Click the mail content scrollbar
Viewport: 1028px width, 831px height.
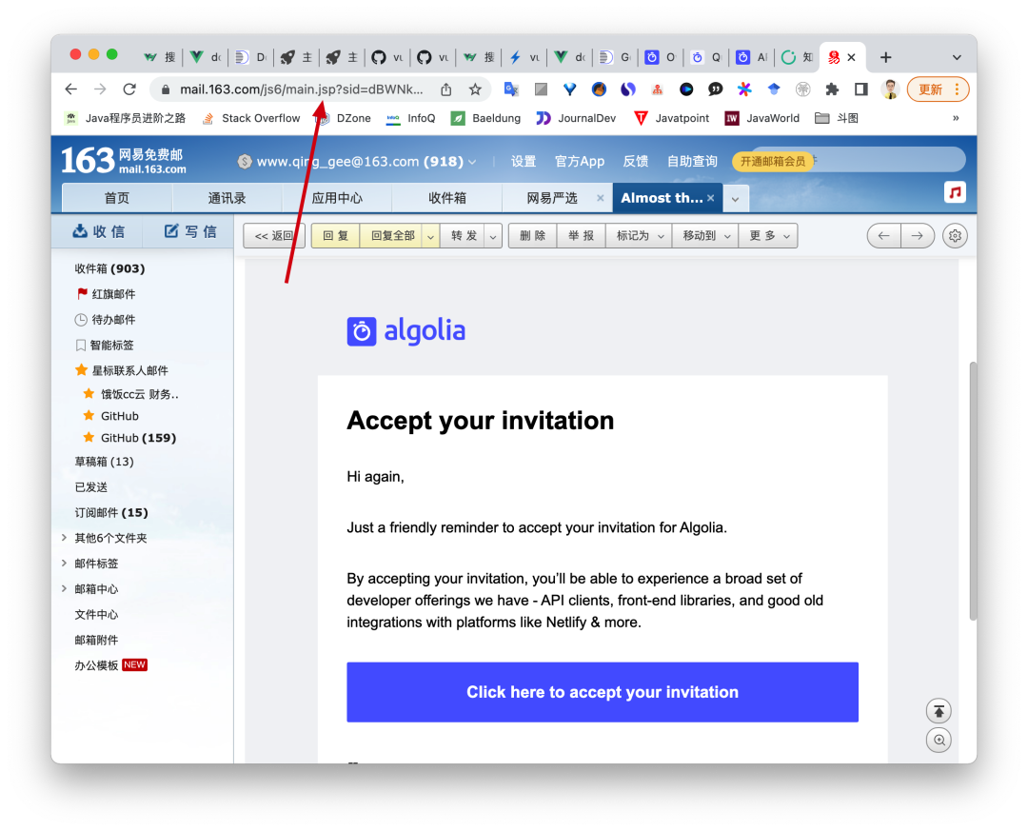tap(974, 490)
